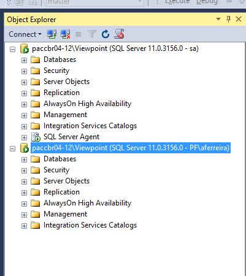Click Replication folder icon under sa connection
The width and height of the screenshot is (246, 276).
(x=36, y=93)
